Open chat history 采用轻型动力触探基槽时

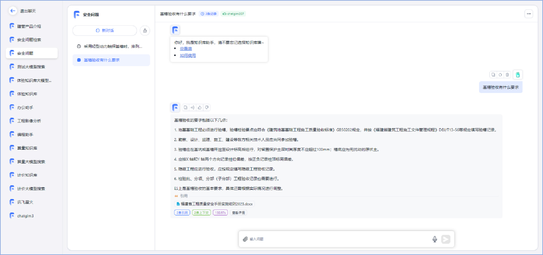coord(111,46)
